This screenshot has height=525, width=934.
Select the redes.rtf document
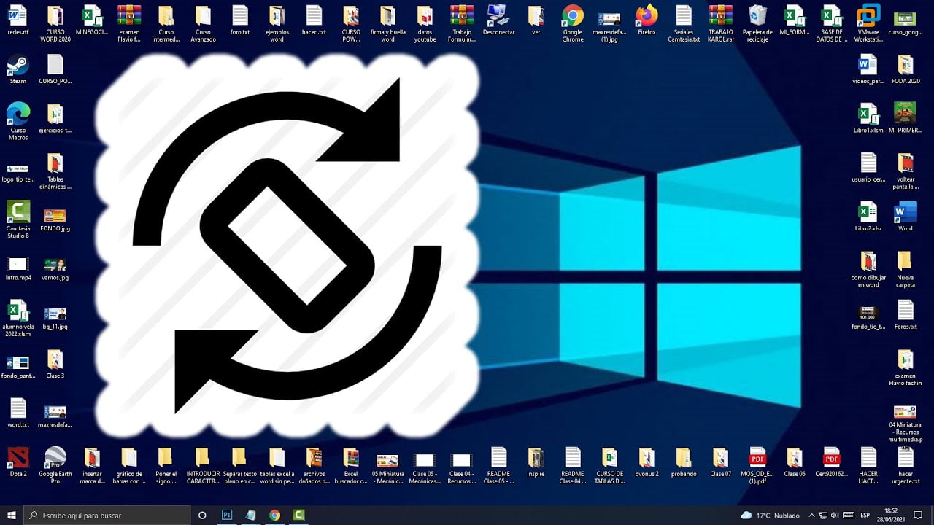[x=18, y=20]
